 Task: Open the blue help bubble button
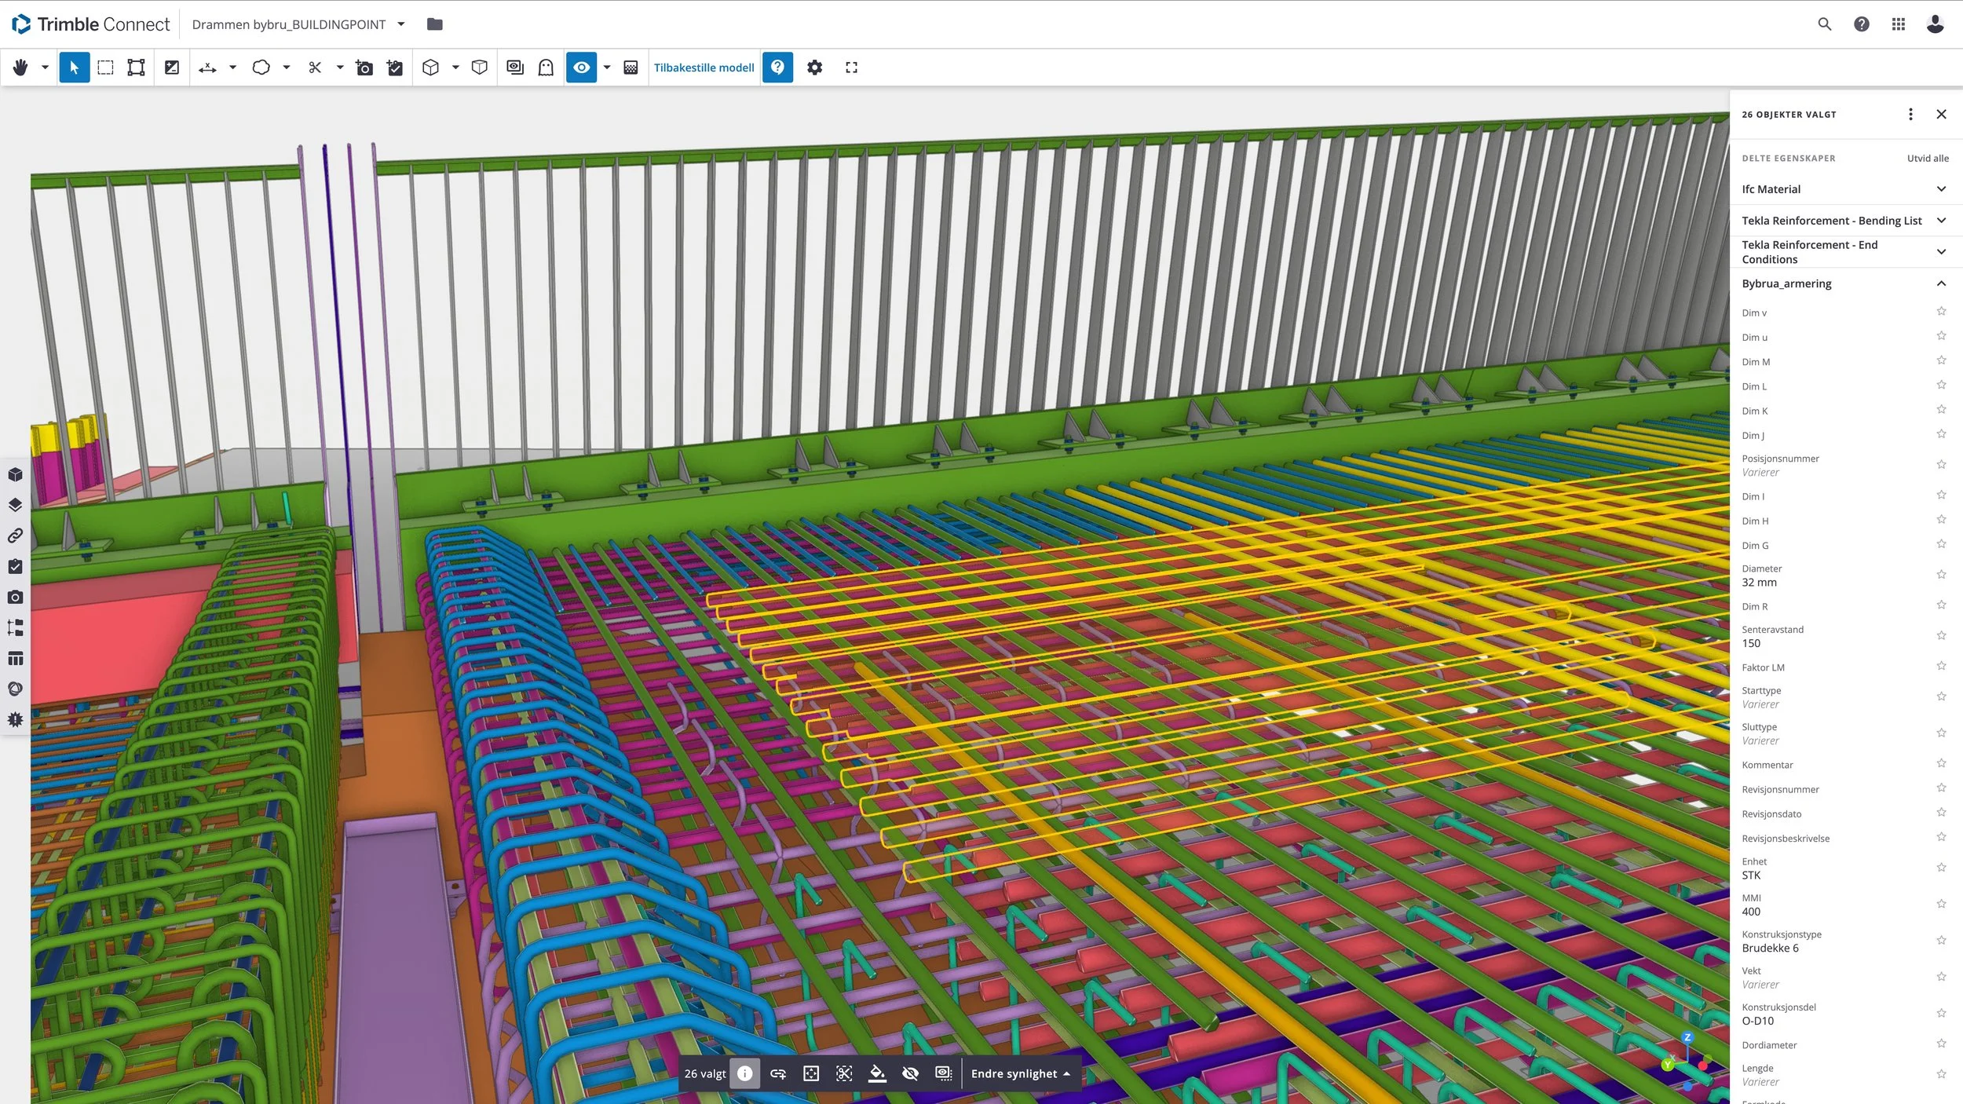click(x=777, y=68)
